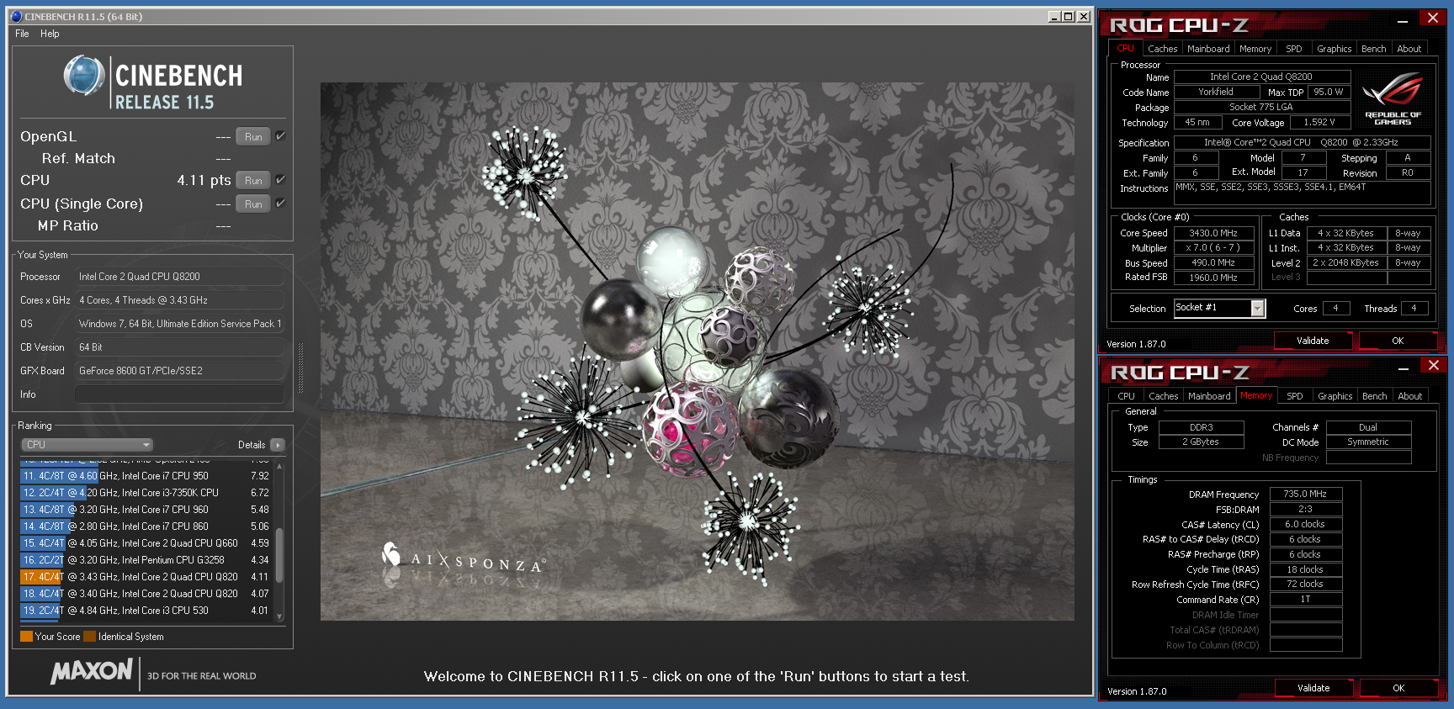Click the Core Voltage 1.592 V value

click(x=1319, y=123)
